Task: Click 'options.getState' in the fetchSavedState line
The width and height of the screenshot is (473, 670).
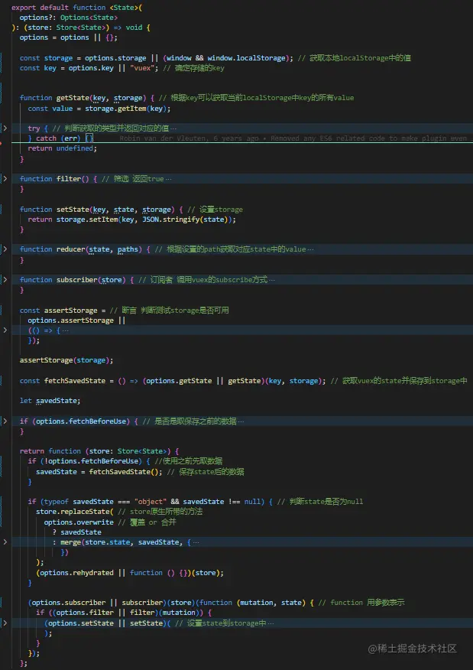Action: 179,381
